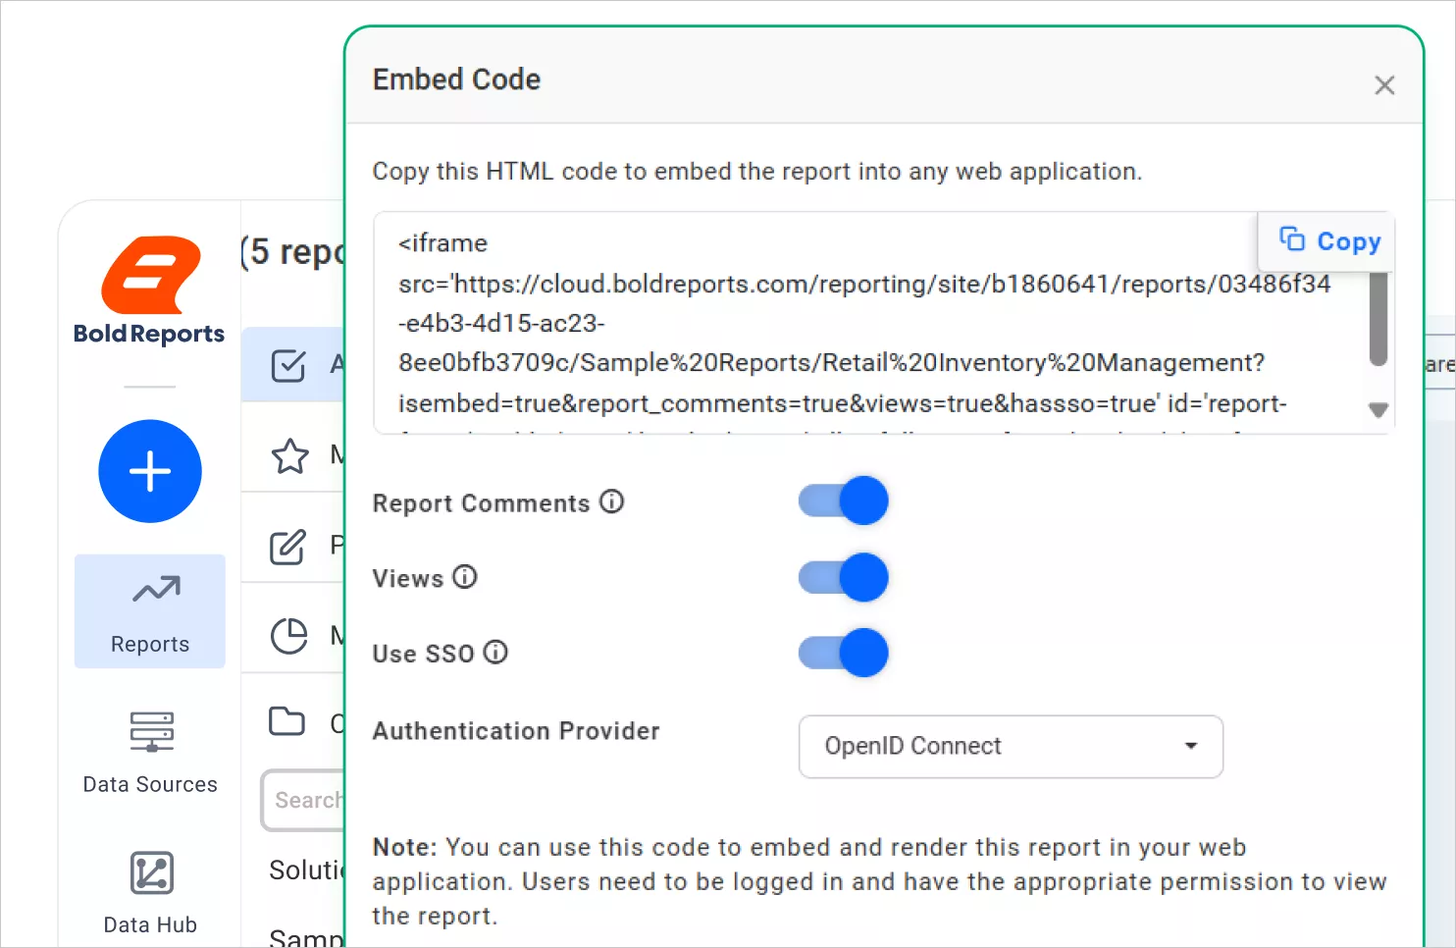Disable the Use SSO toggle
The image size is (1456, 948).
tap(843, 653)
